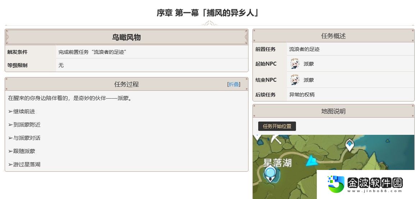Click the step ➢到派蒙附近

(x=24, y=124)
